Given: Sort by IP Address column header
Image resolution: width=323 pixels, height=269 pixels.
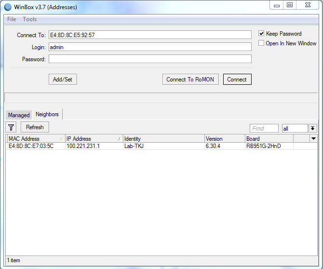Looking at the screenshot, I should click(94, 139).
